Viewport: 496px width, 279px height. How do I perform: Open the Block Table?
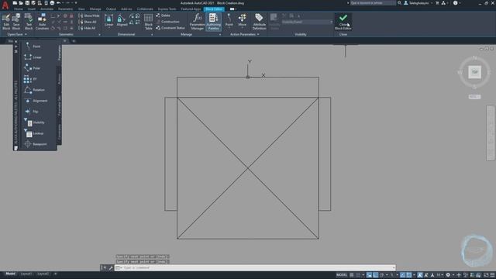(x=148, y=22)
